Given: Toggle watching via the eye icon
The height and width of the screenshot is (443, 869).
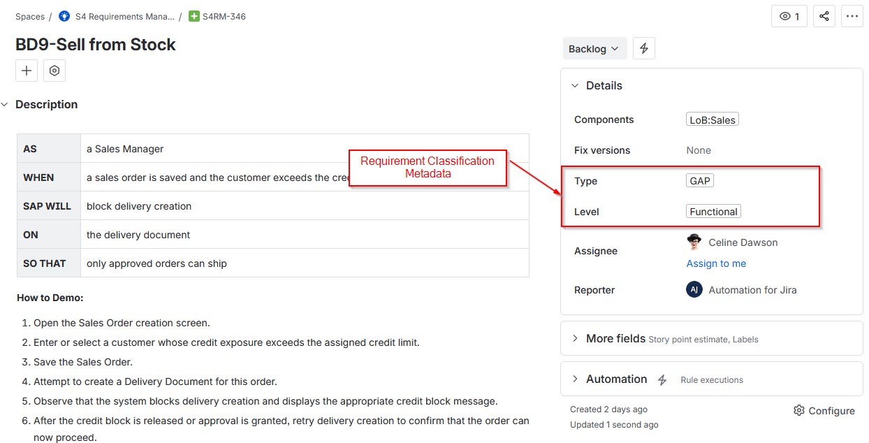Looking at the screenshot, I should (x=789, y=15).
